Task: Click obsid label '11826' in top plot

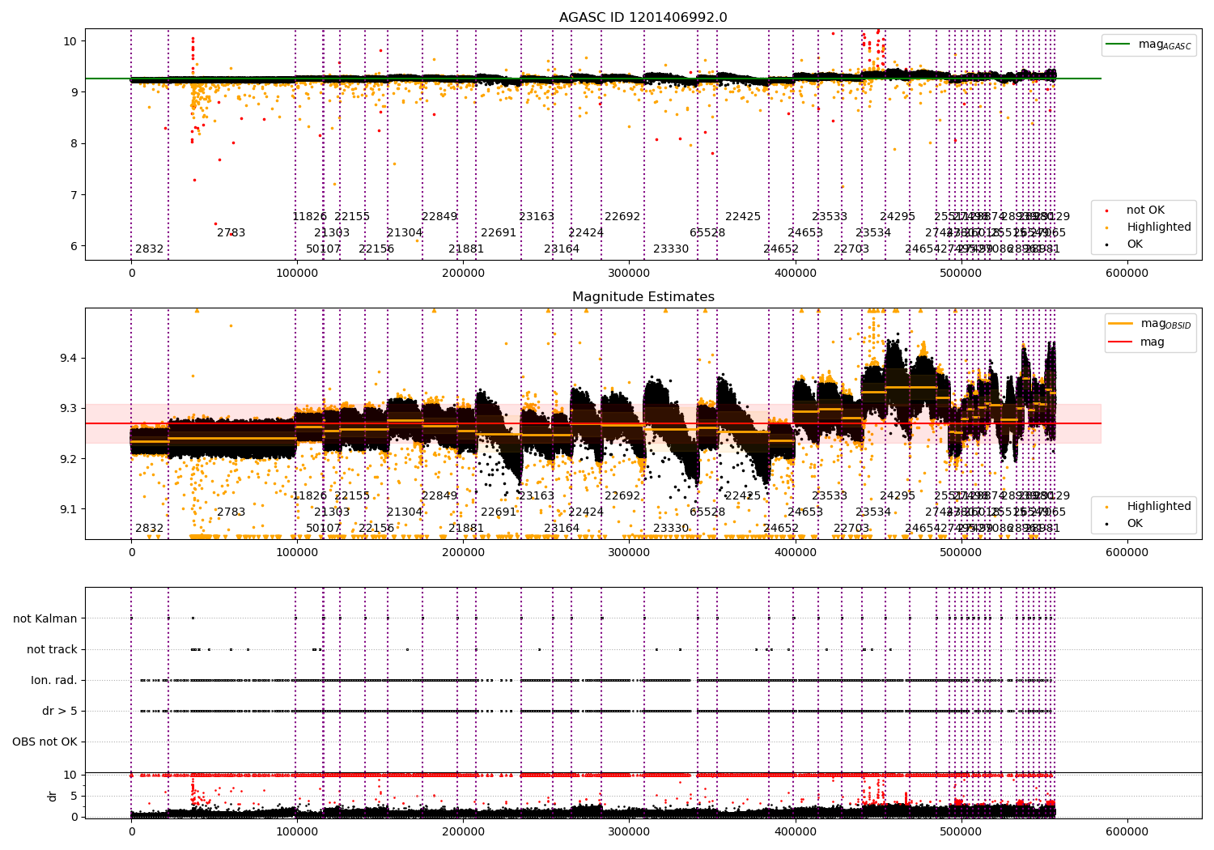Action: click(x=310, y=217)
